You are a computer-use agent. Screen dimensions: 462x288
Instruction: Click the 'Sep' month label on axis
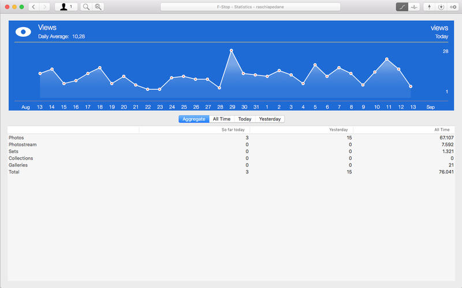(x=430, y=107)
